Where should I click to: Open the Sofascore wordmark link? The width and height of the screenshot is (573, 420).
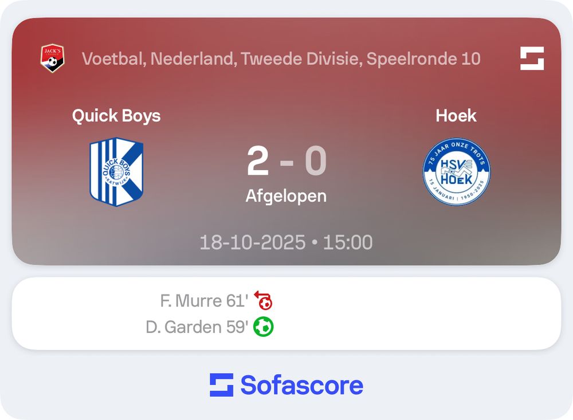point(302,385)
